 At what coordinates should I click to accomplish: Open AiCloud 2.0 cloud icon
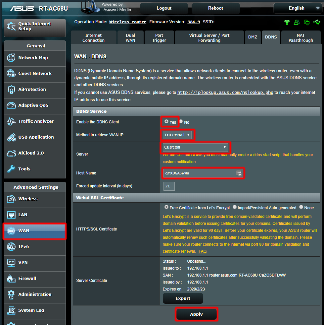11,153
